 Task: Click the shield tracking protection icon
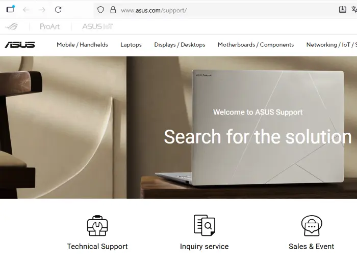[x=100, y=10]
